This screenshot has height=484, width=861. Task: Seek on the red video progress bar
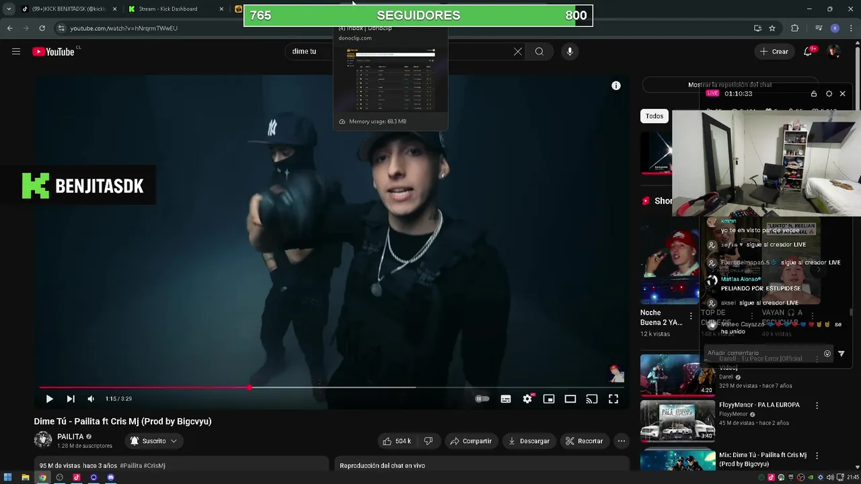click(x=332, y=387)
